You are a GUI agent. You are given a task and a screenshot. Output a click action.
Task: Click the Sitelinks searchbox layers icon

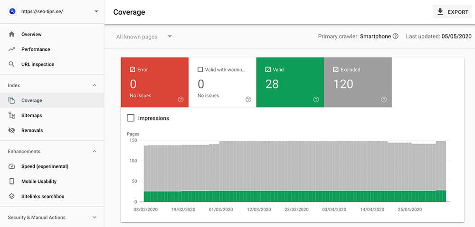pyautogui.click(x=11, y=196)
